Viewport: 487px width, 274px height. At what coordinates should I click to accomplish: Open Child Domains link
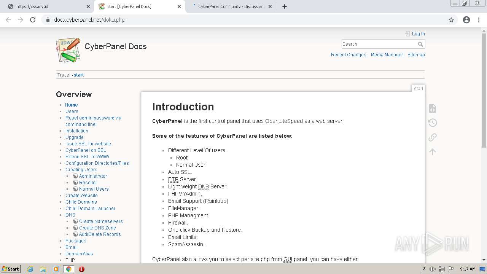click(81, 202)
